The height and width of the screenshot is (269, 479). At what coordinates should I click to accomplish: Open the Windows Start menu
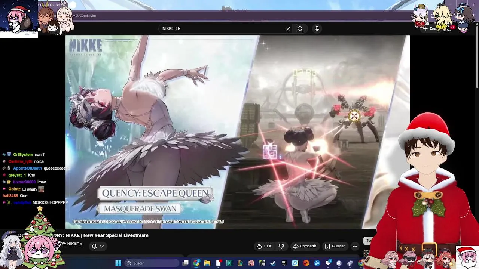tap(118, 263)
